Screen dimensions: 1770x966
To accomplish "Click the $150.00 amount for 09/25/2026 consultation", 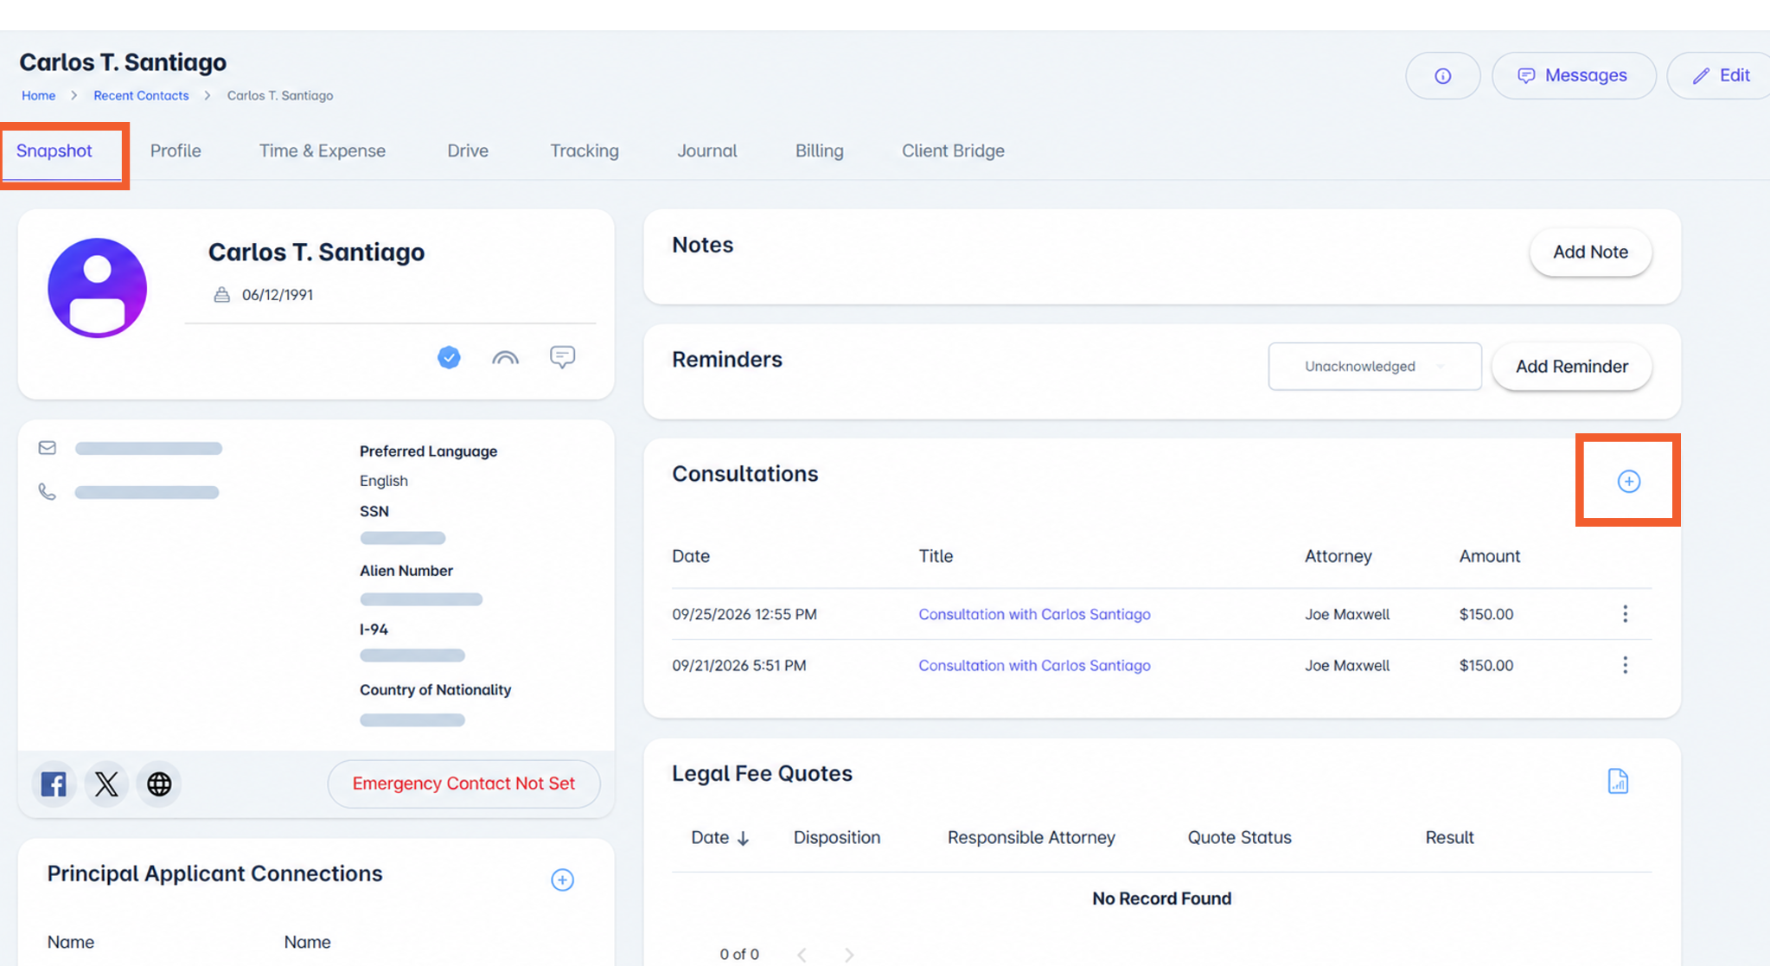I will pyautogui.click(x=1486, y=614).
